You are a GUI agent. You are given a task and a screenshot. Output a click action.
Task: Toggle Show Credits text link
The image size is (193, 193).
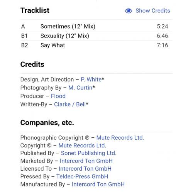coord(153,11)
